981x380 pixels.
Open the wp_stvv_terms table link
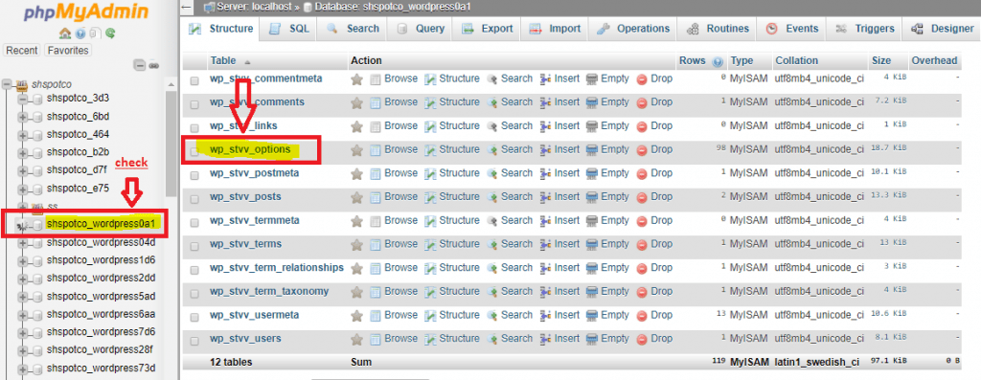pos(246,244)
